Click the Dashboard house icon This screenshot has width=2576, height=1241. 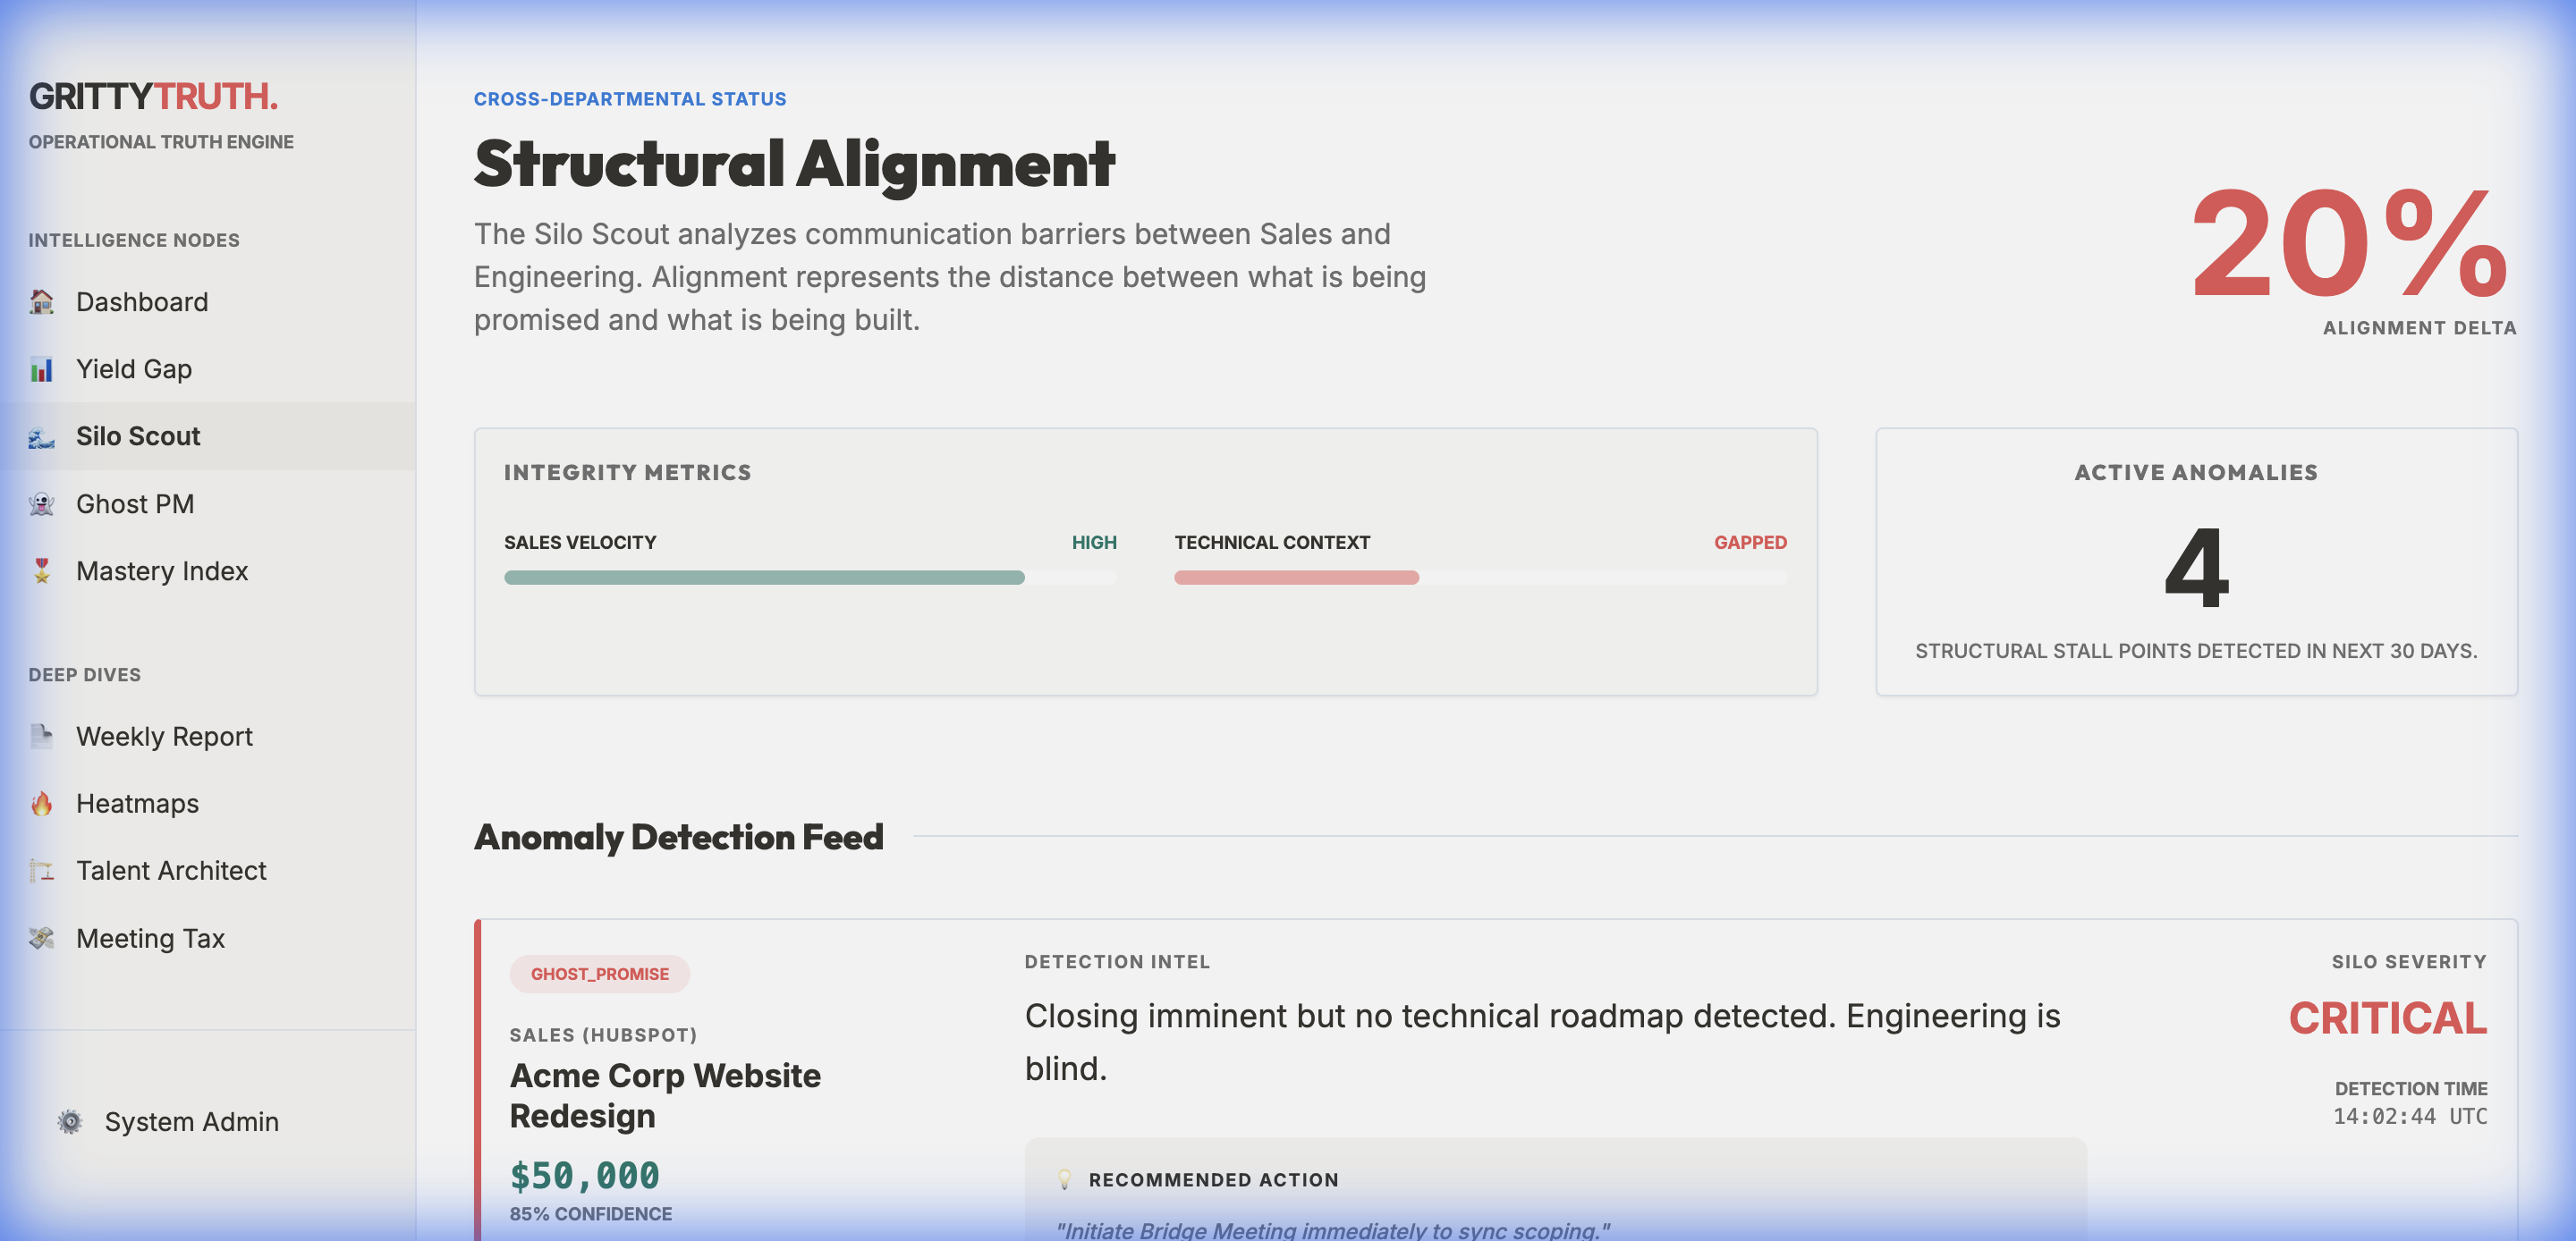click(x=41, y=301)
